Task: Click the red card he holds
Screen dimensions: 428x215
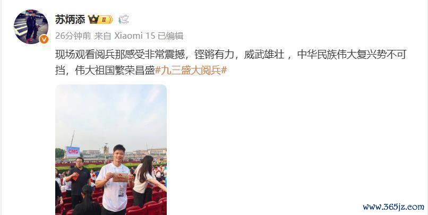Action: (120, 177)
